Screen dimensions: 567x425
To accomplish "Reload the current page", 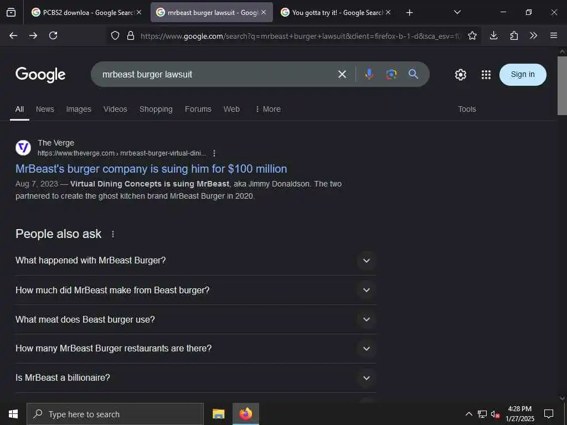I will tap(53, 35).
